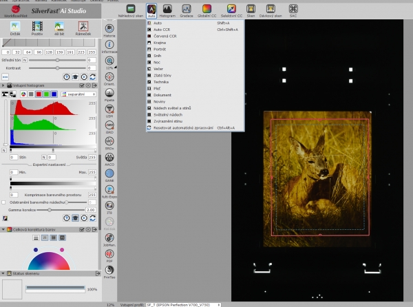Enable the iSRD dust removal tool
The height and width of the screenshot is (307, 413).
click(x=109, y=127)
